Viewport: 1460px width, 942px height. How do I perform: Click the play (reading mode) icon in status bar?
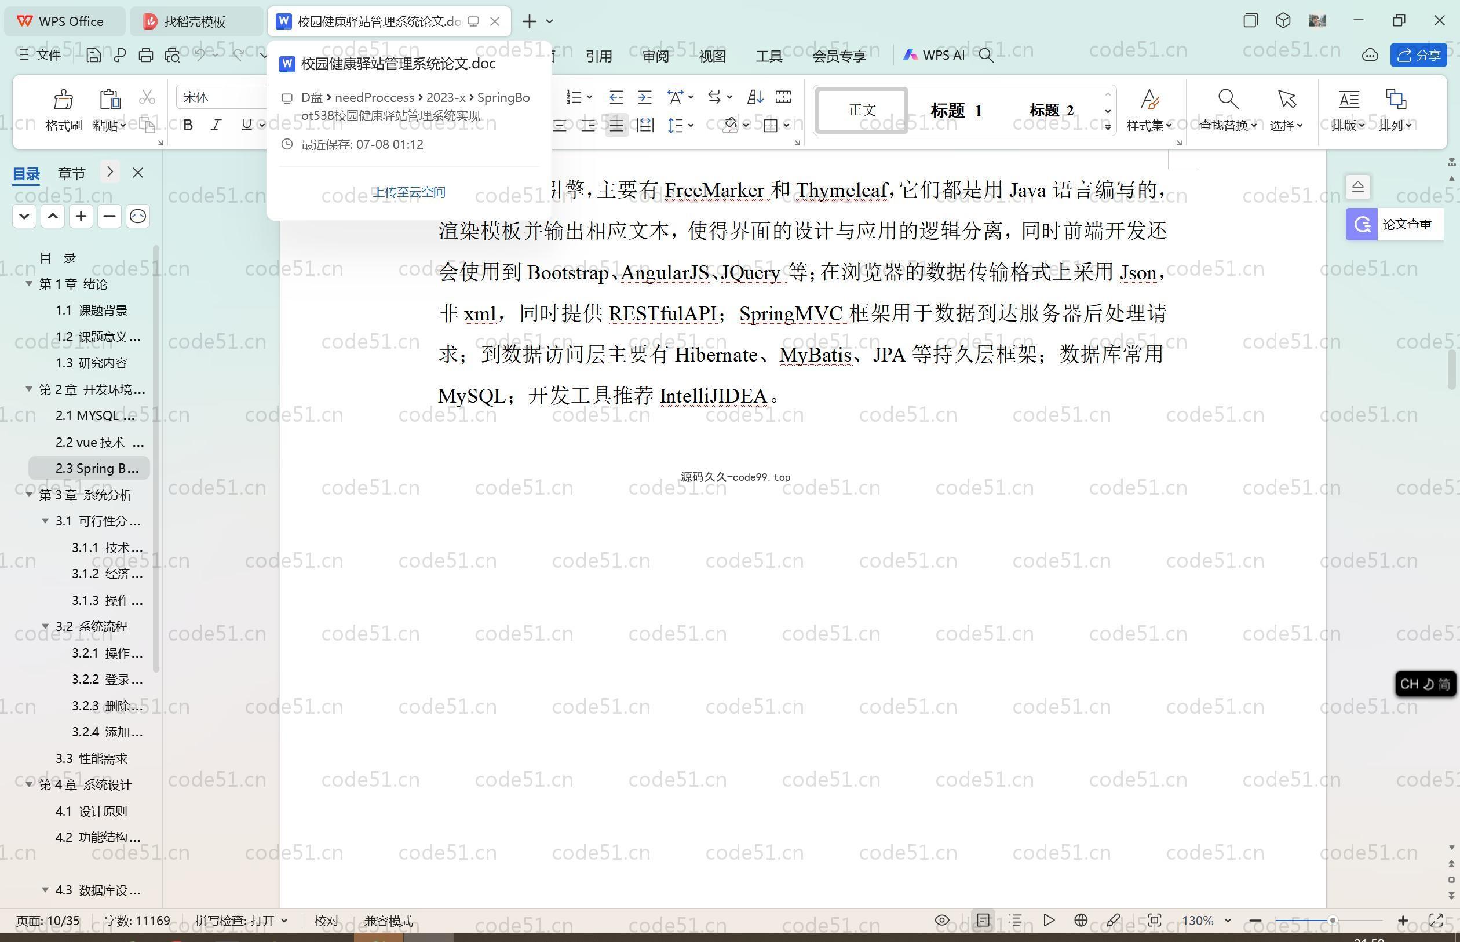pyautogui.click(x=1049, y=920)
